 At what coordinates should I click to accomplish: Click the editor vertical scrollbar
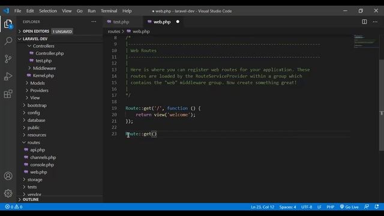point(382,106)
